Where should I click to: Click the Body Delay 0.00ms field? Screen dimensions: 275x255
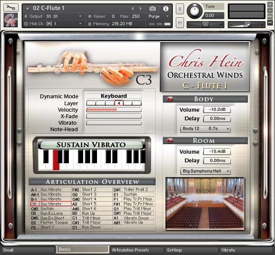[217, 118]
